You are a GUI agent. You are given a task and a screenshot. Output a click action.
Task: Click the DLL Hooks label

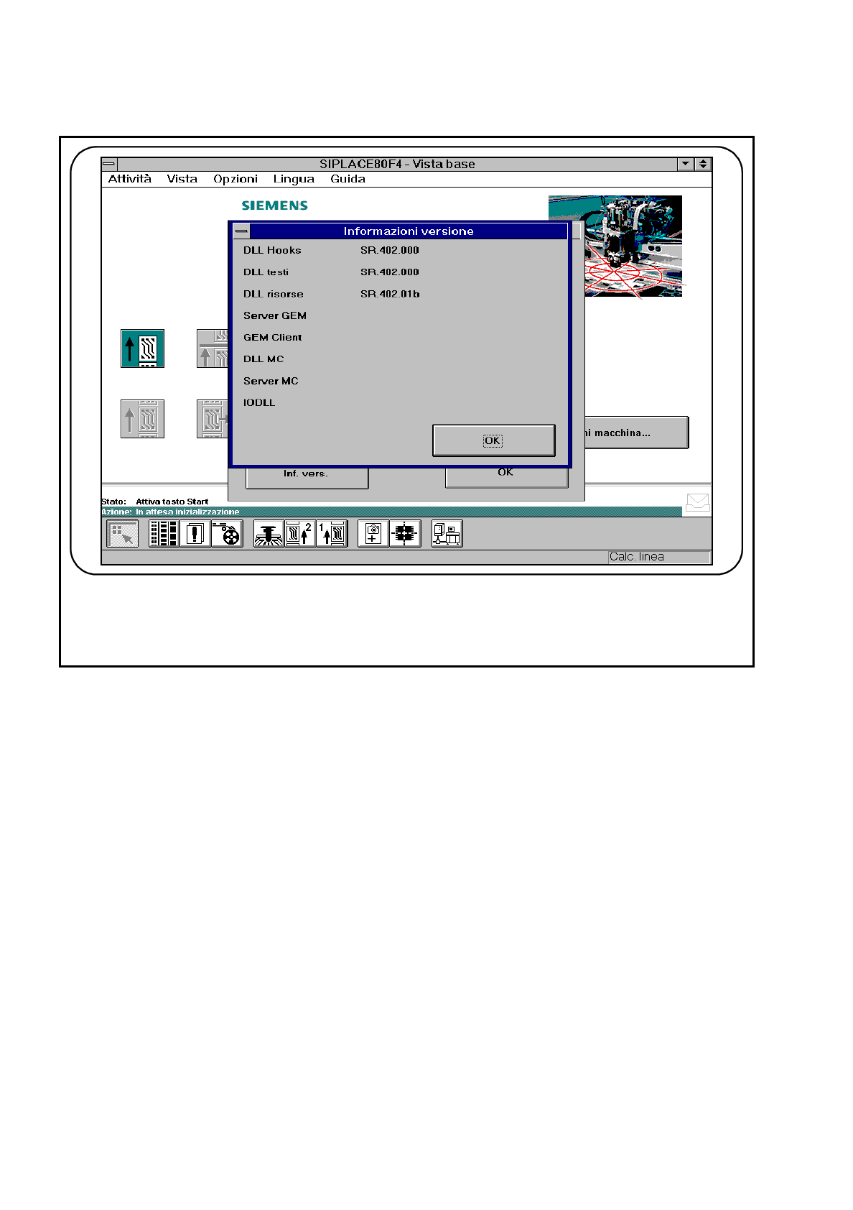pos(272,250)
